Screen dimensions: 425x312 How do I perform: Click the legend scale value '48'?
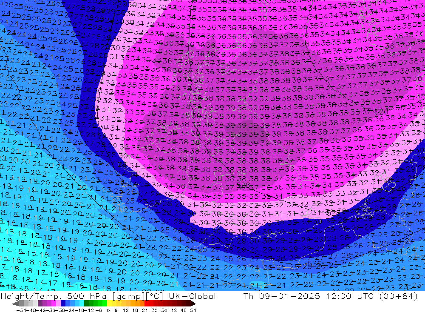184,310
